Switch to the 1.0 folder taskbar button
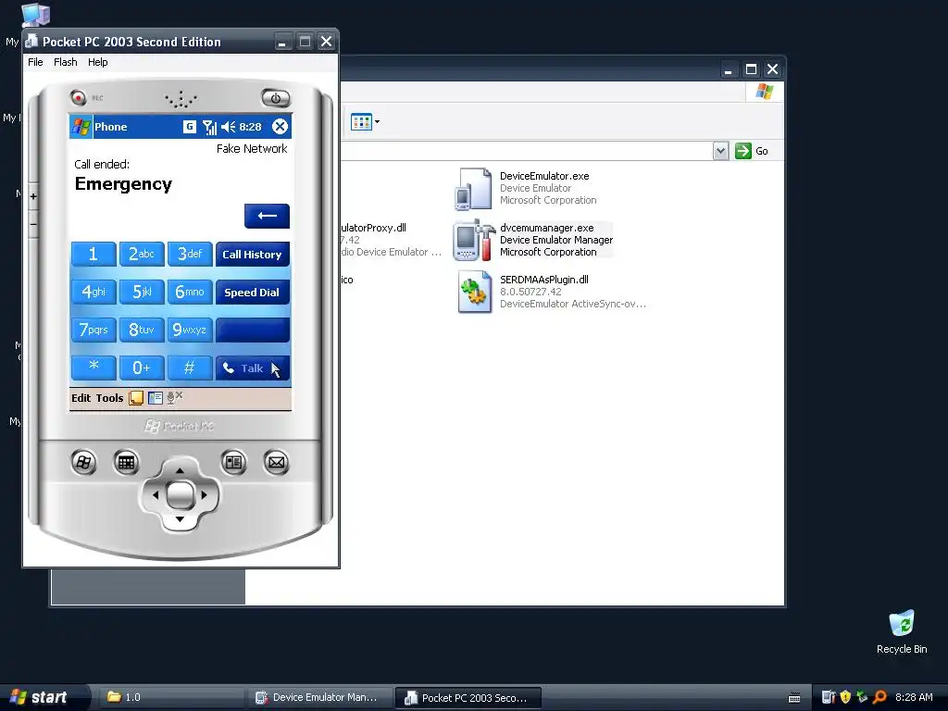Viewport: 948px width, 711px height. 169,697
